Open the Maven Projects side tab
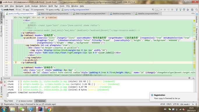The width and height of the screenshot is (199, 112). (197, 33)
